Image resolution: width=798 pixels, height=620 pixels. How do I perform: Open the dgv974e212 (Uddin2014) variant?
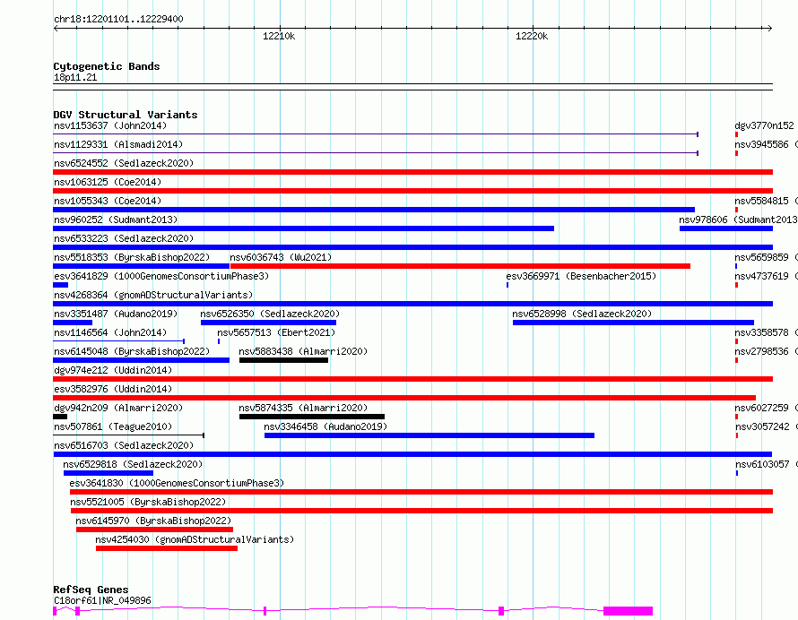click(412, 379)
